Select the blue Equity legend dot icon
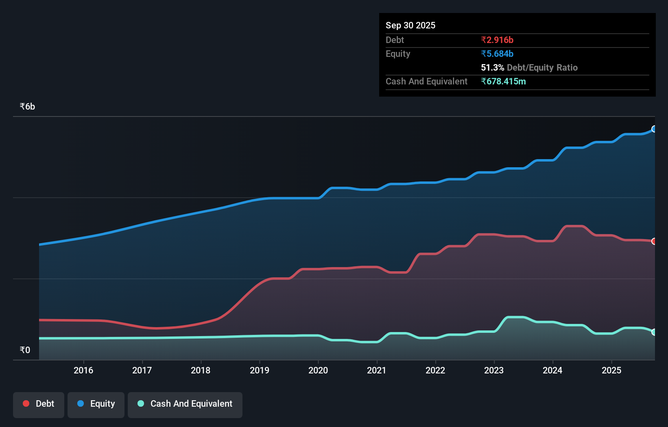 (80, 403)
